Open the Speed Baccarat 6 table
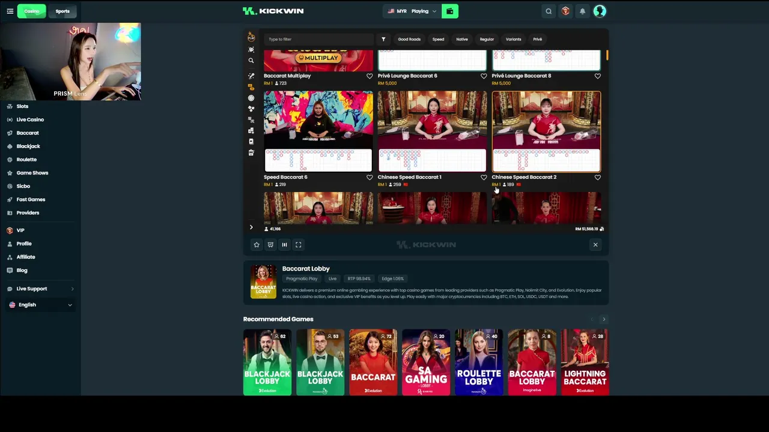The width and height of the screenshot is (769, 432). pyautogui.click(x=318, y=131)
